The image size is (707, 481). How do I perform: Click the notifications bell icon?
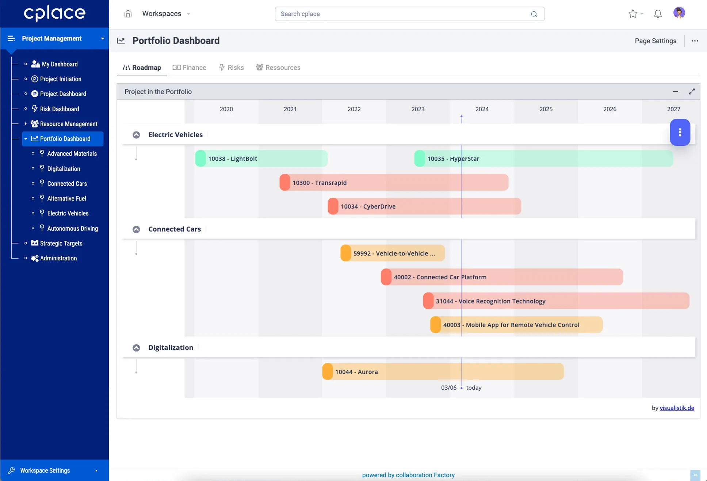pyautogui.click(x=658, y=14)
